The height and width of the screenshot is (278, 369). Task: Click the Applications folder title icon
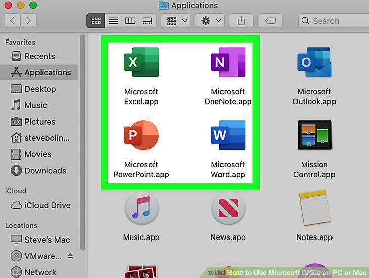(x=164, y=5)
